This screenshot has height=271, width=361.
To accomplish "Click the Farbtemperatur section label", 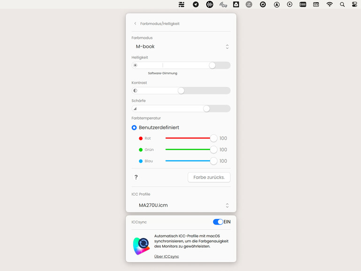I will [x=146, y=118].
